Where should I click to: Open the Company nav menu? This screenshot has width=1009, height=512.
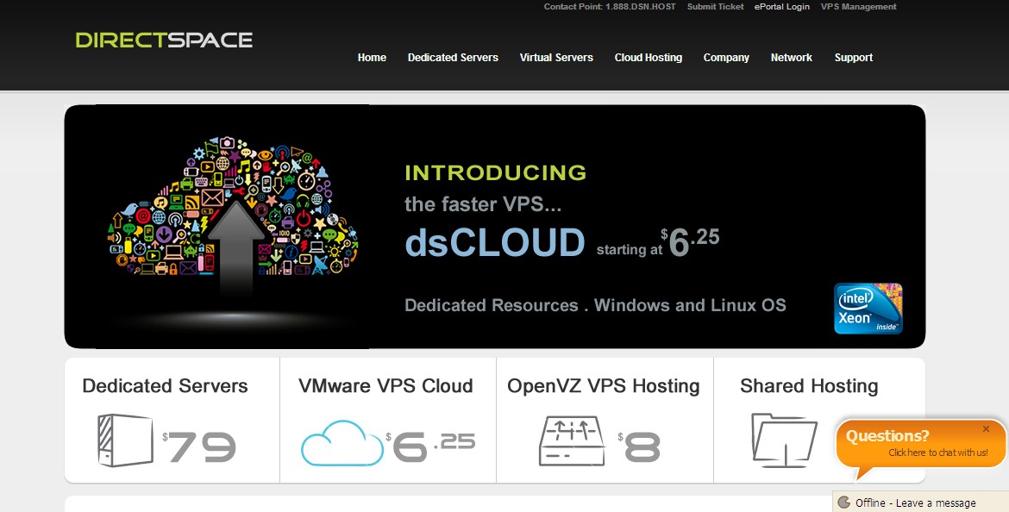coord(726,57)
